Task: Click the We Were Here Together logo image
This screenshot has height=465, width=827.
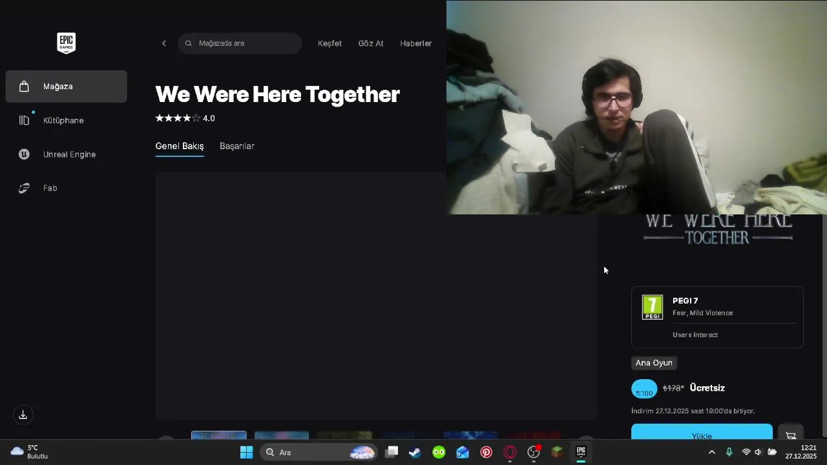Action: pyautogui.click(x=718, y=229)
